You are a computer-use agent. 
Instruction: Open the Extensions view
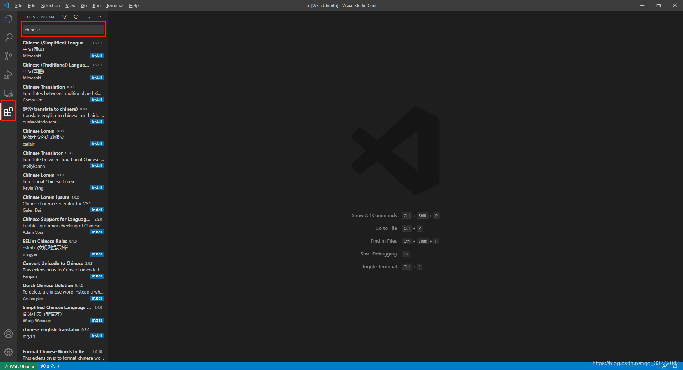pyautogui.click(x=9, y=112)
